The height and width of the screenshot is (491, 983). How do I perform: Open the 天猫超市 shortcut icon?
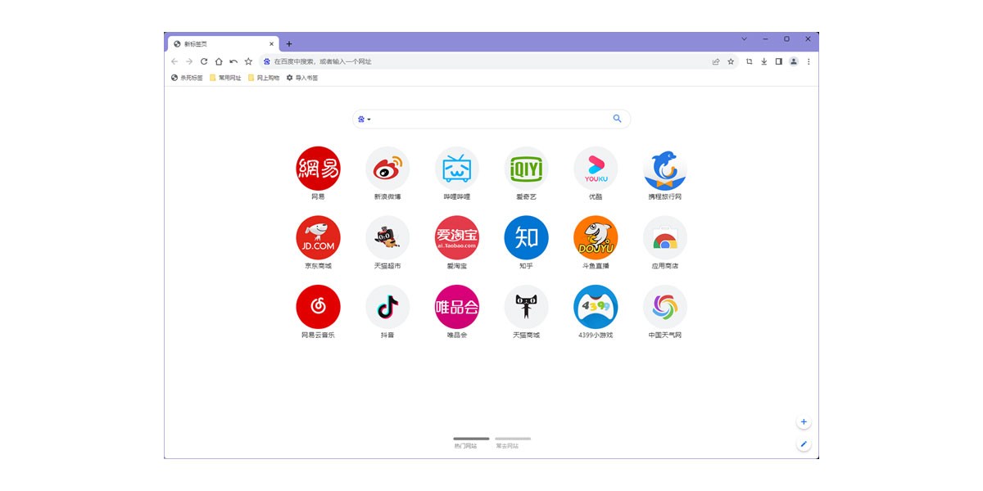click(x=387, y=238)
